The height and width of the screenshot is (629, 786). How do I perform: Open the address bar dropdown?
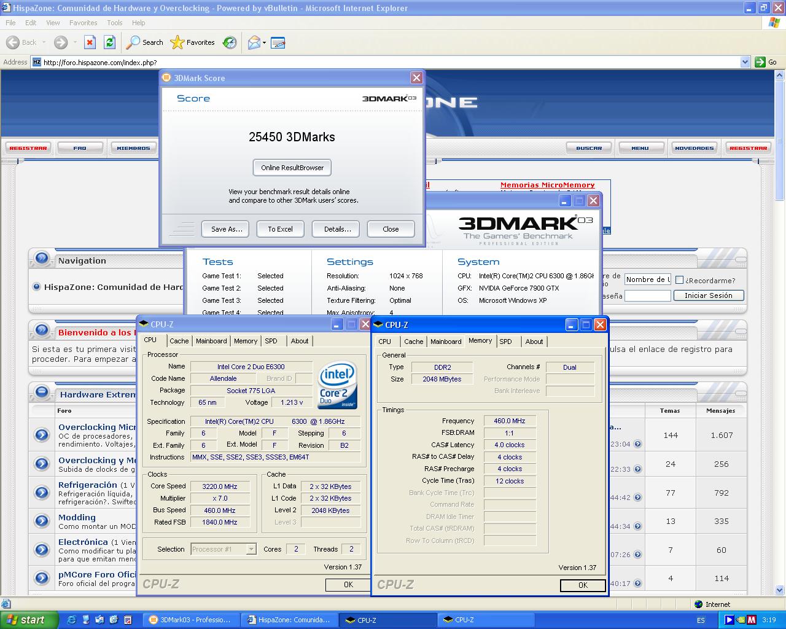[745, 62]
